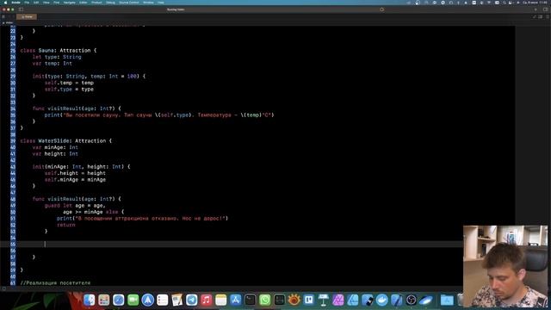Open the Window menu
Viewport: 551px width, 310px height.
[x=148, y=3]
